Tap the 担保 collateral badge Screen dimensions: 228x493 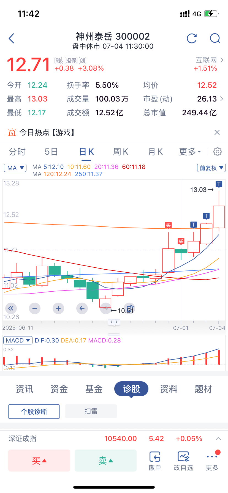71,61
